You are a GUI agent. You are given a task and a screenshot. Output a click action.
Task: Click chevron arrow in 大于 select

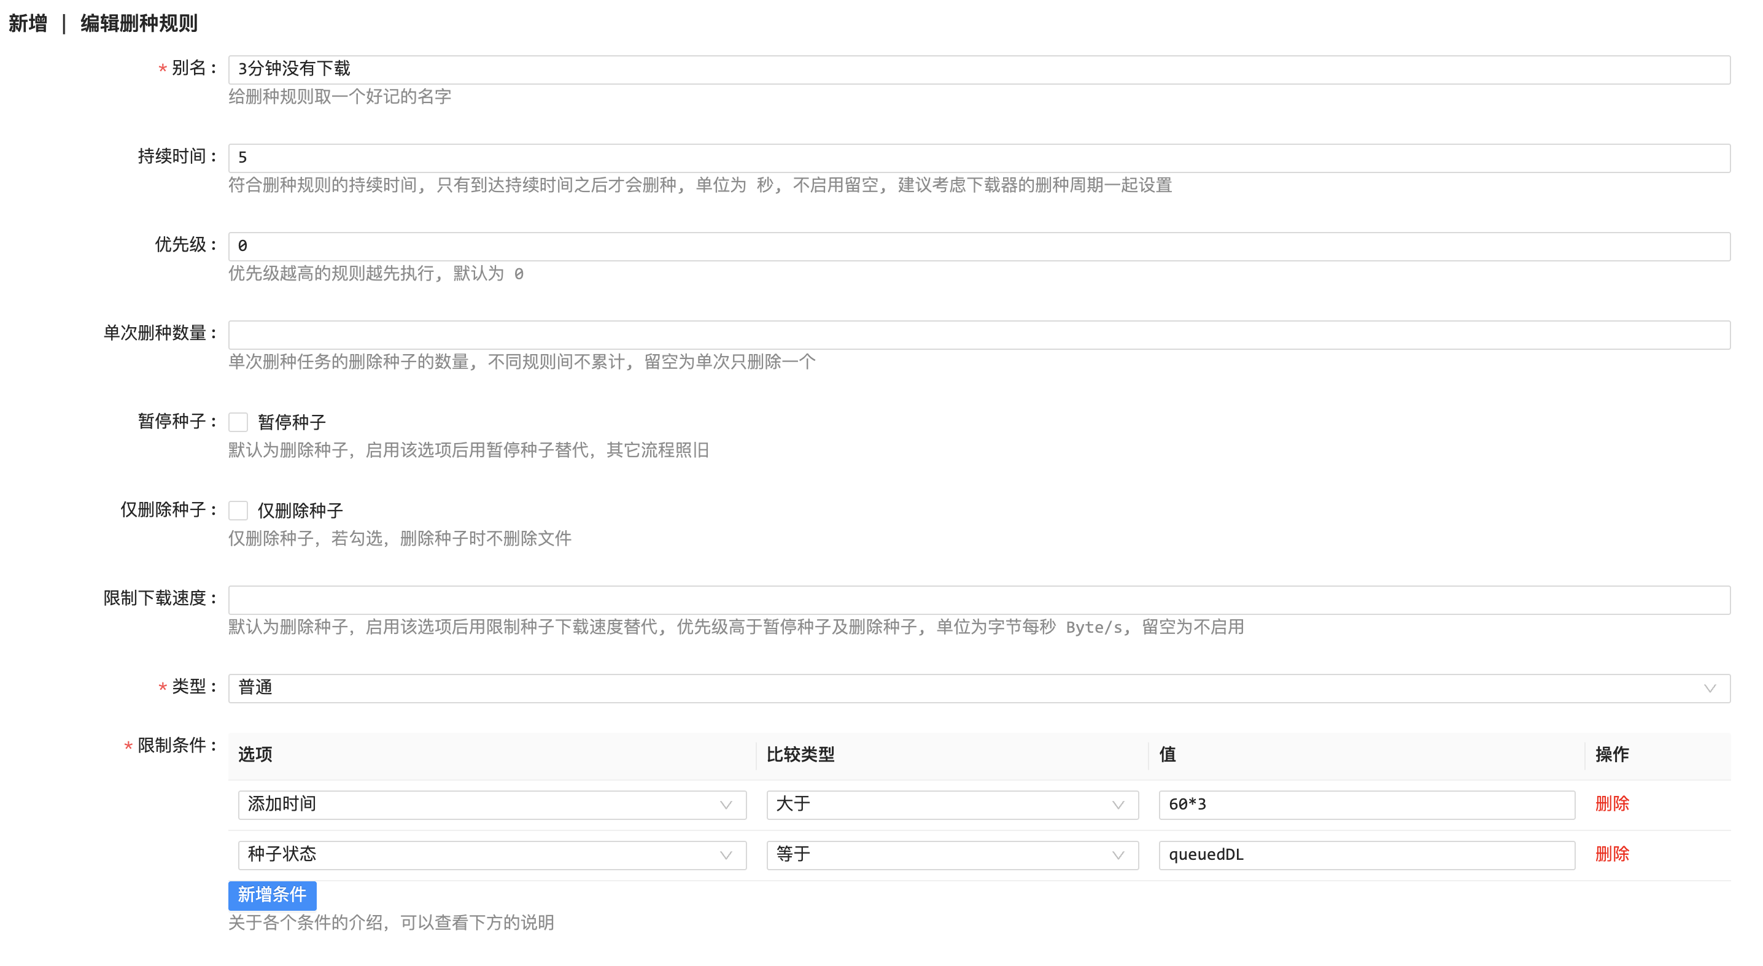[x=1118, y=805]
